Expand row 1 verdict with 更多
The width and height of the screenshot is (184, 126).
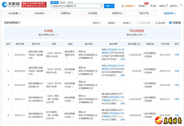click(123, 59)
